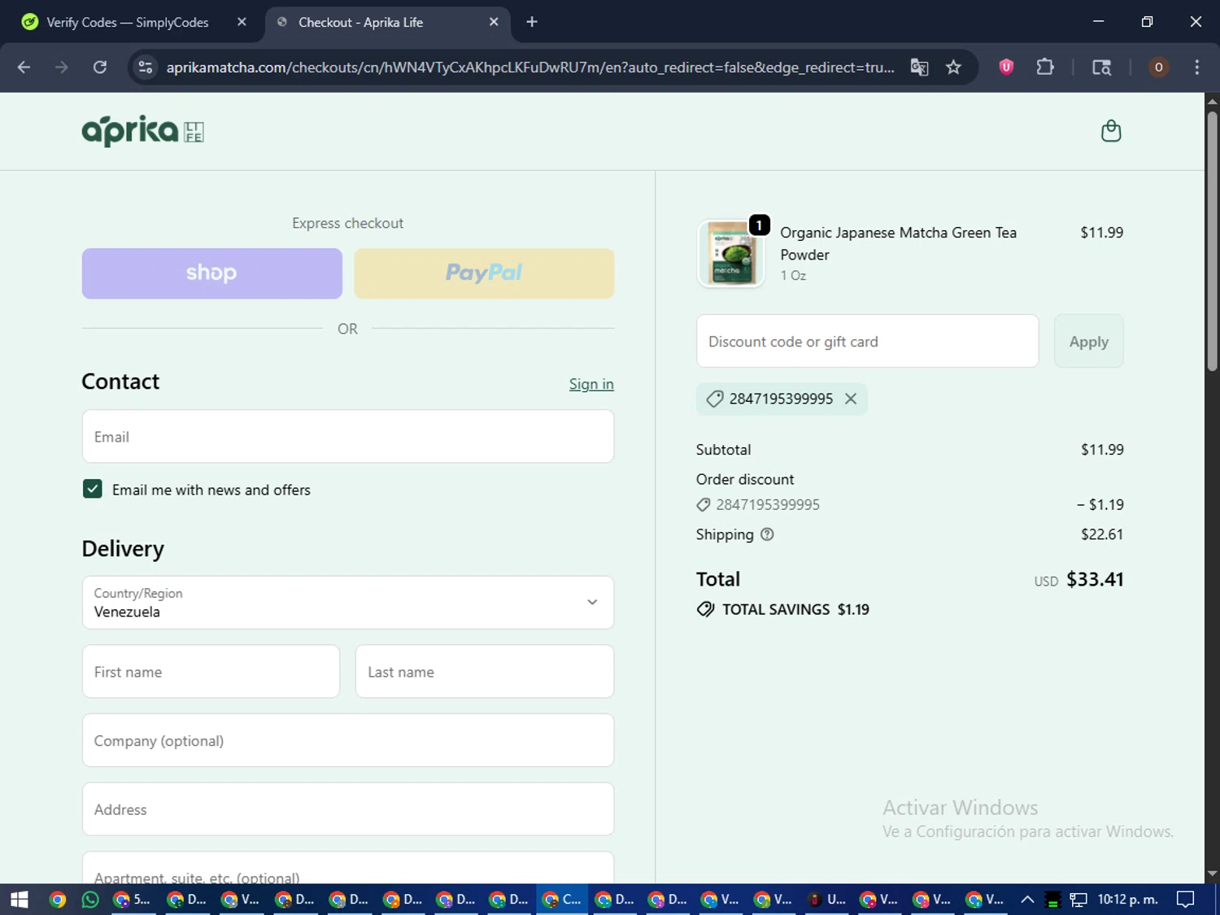The height and width of the screenshot is (915, 1220).
Task: Open the uBlock shield extension icon
Action: (x=1006, y=68)
